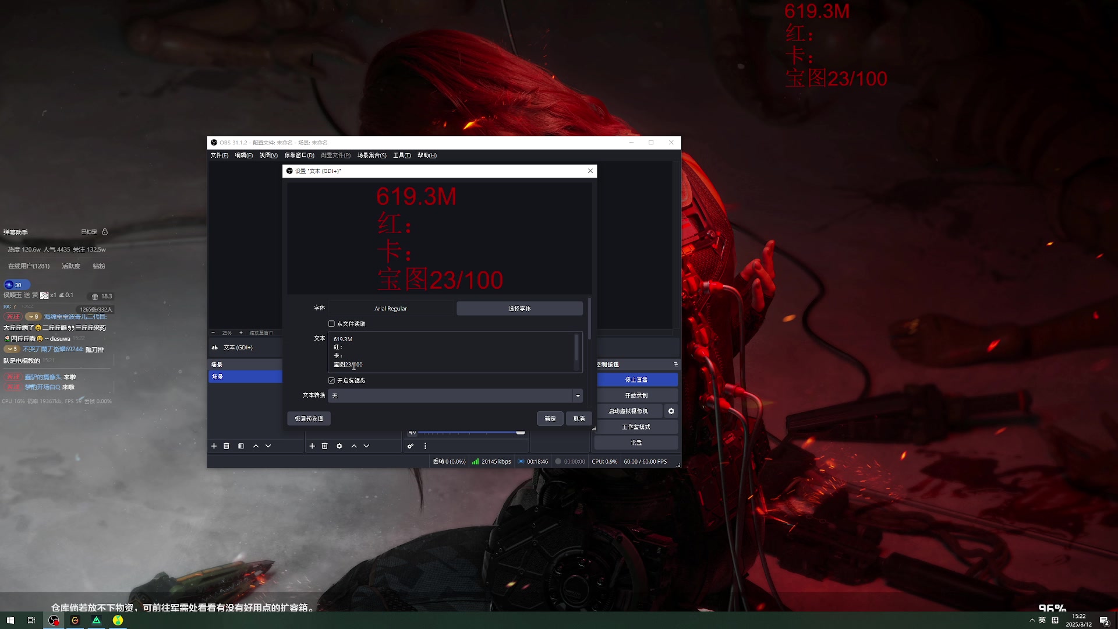Pop out the controls dock icon
Viewport: 1118px width, 629px height.
pyautogui.click(x=676, y=364)
